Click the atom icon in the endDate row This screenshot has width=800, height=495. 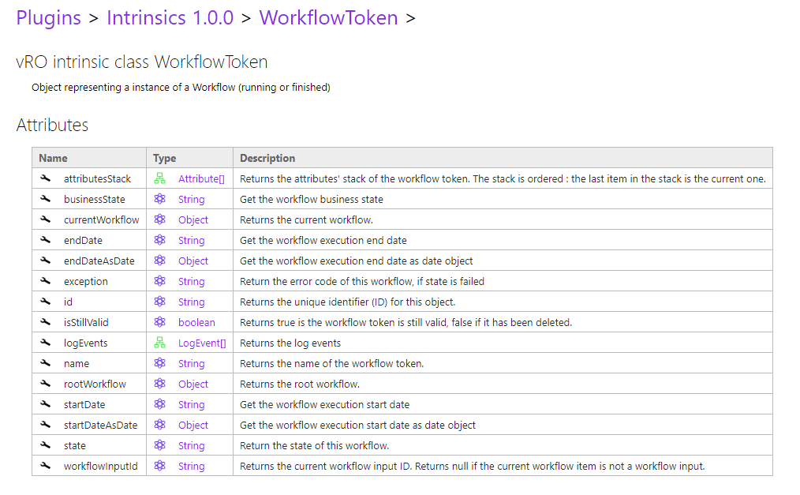[159, 240]
